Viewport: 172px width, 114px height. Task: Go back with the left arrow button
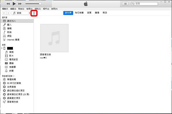pos(4,13)
